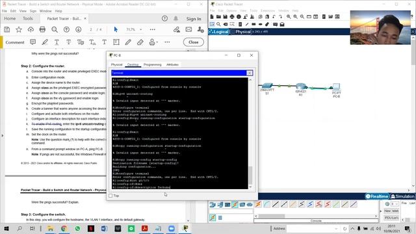Click the terminal vertical scrollbar thumb
Screen dimensions: 416x234
[x=250, y=175]
